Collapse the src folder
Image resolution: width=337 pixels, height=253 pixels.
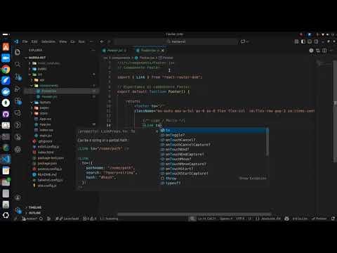pos(61,74)
